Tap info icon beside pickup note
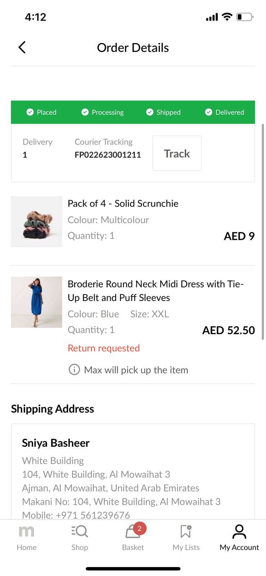 click(74, 370)
